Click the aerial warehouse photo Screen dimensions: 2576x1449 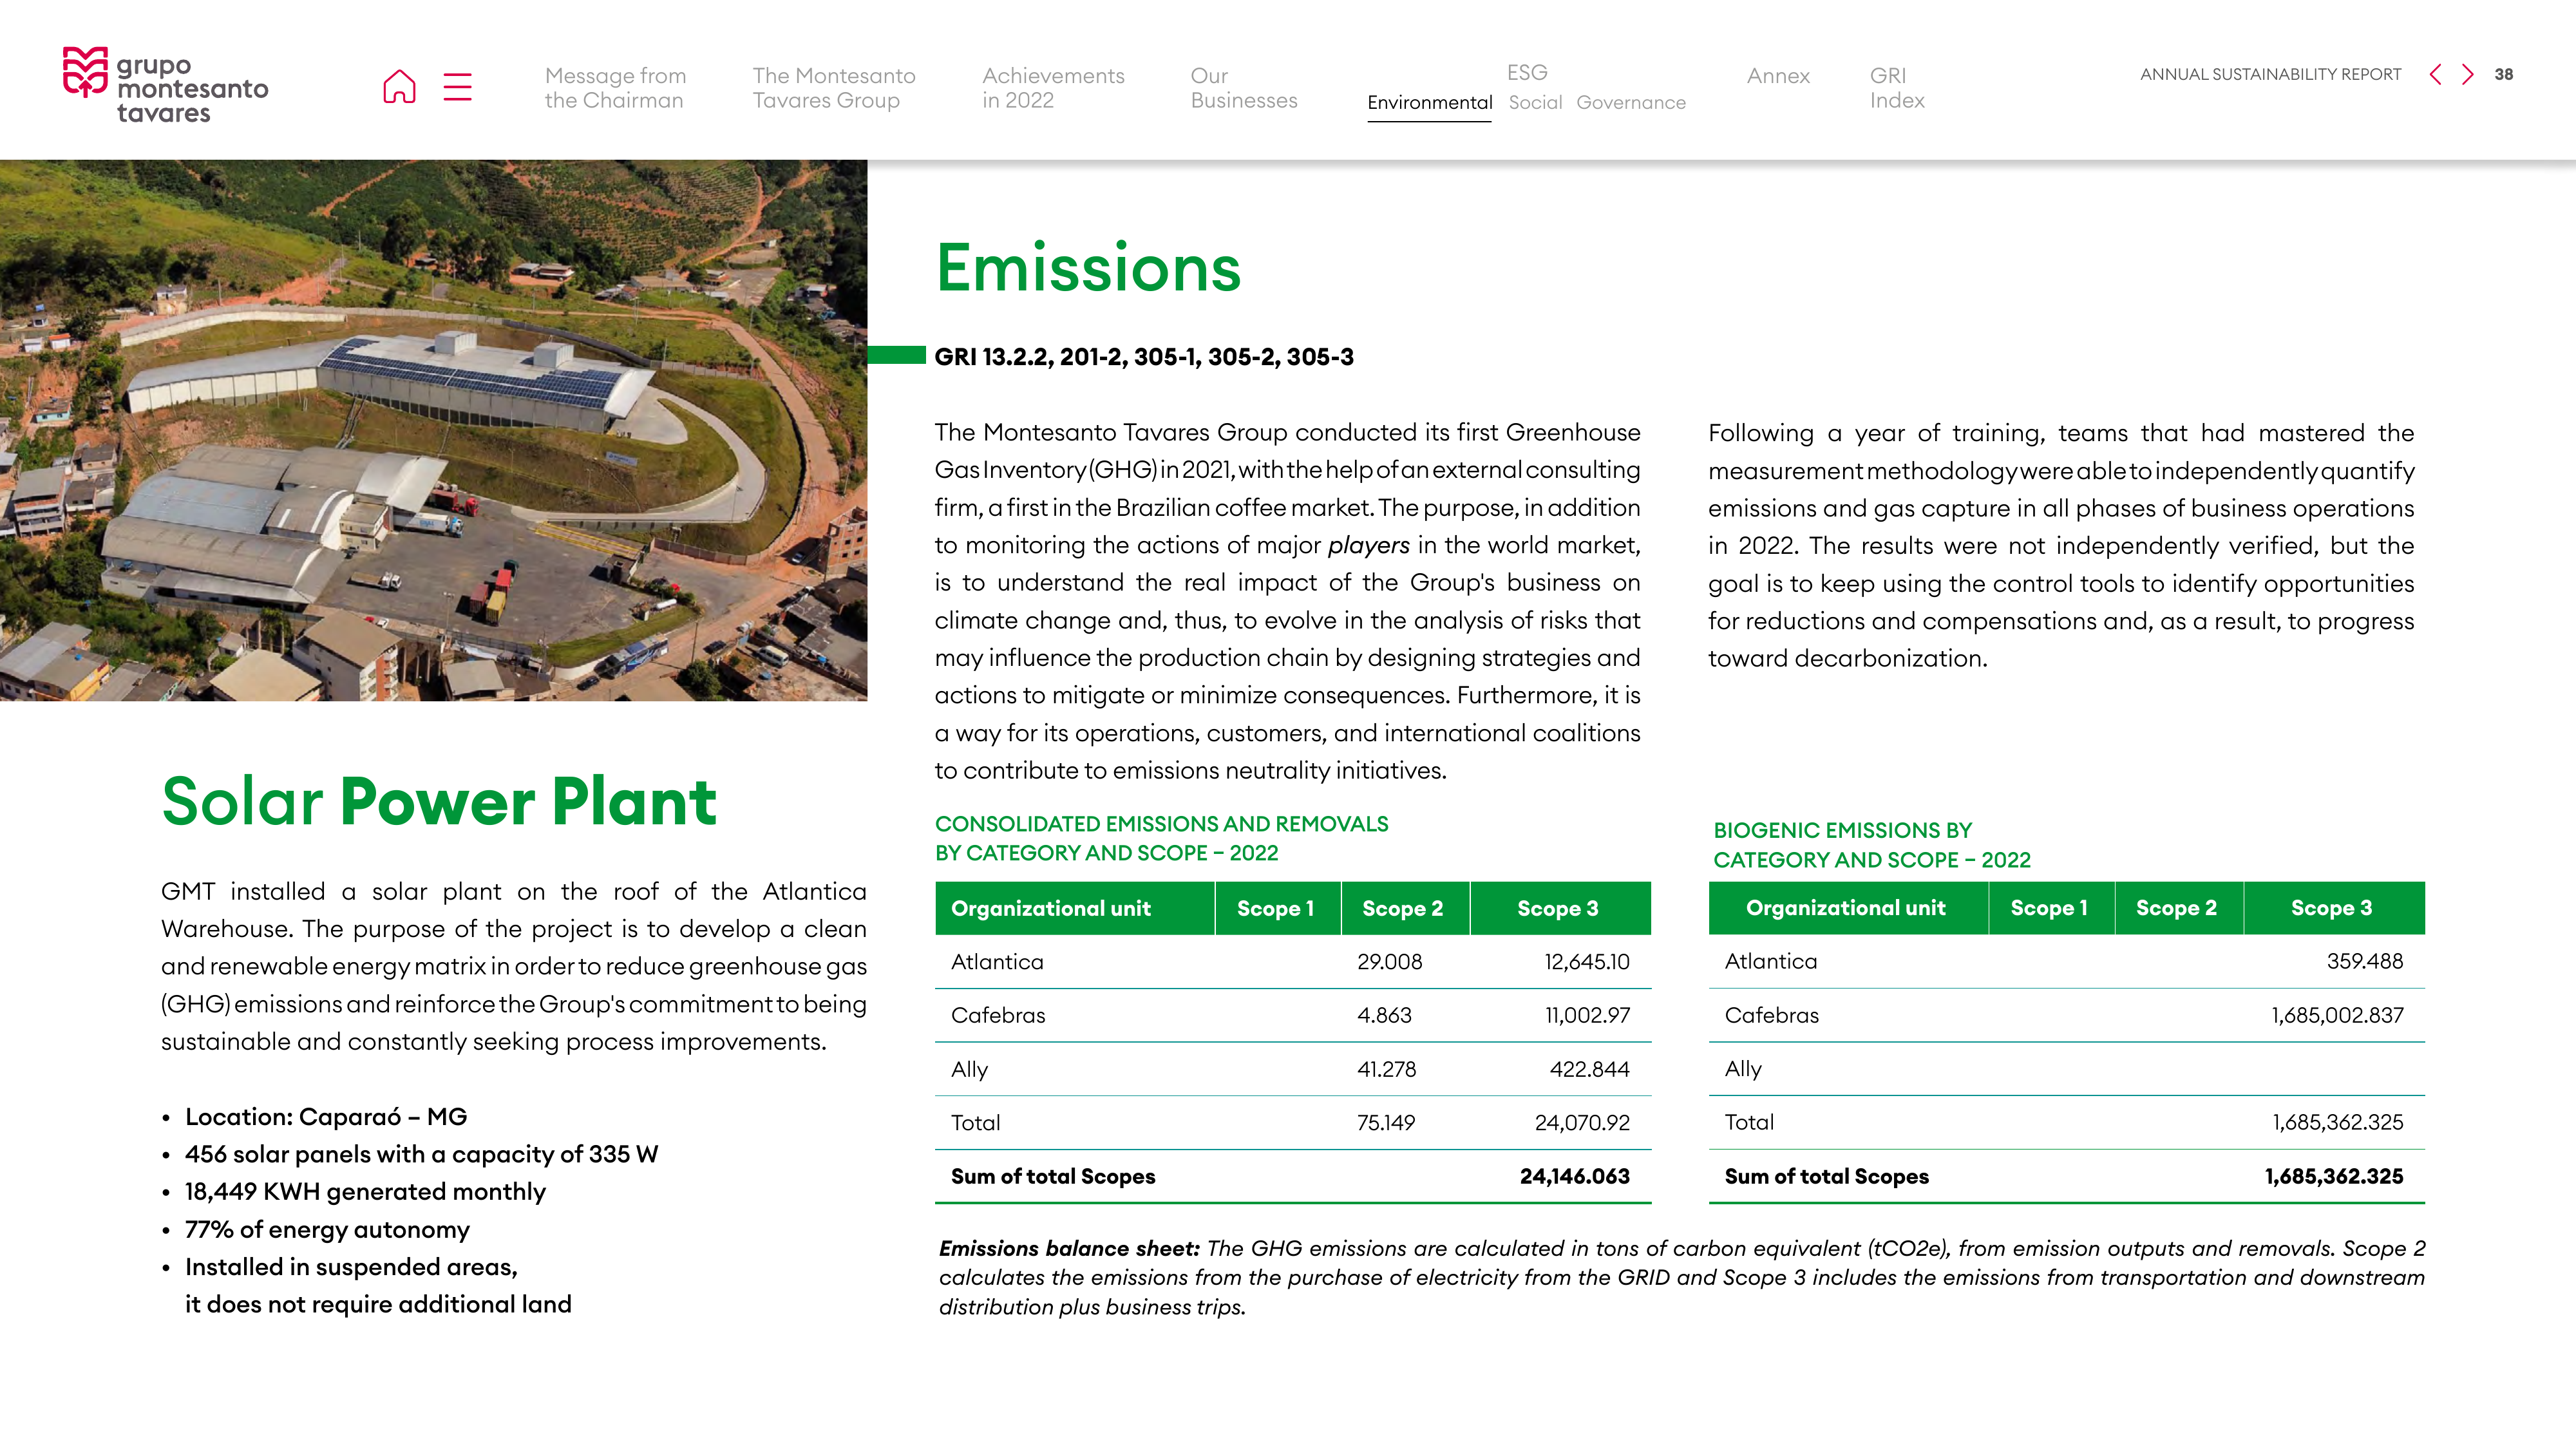pos(433,430)
